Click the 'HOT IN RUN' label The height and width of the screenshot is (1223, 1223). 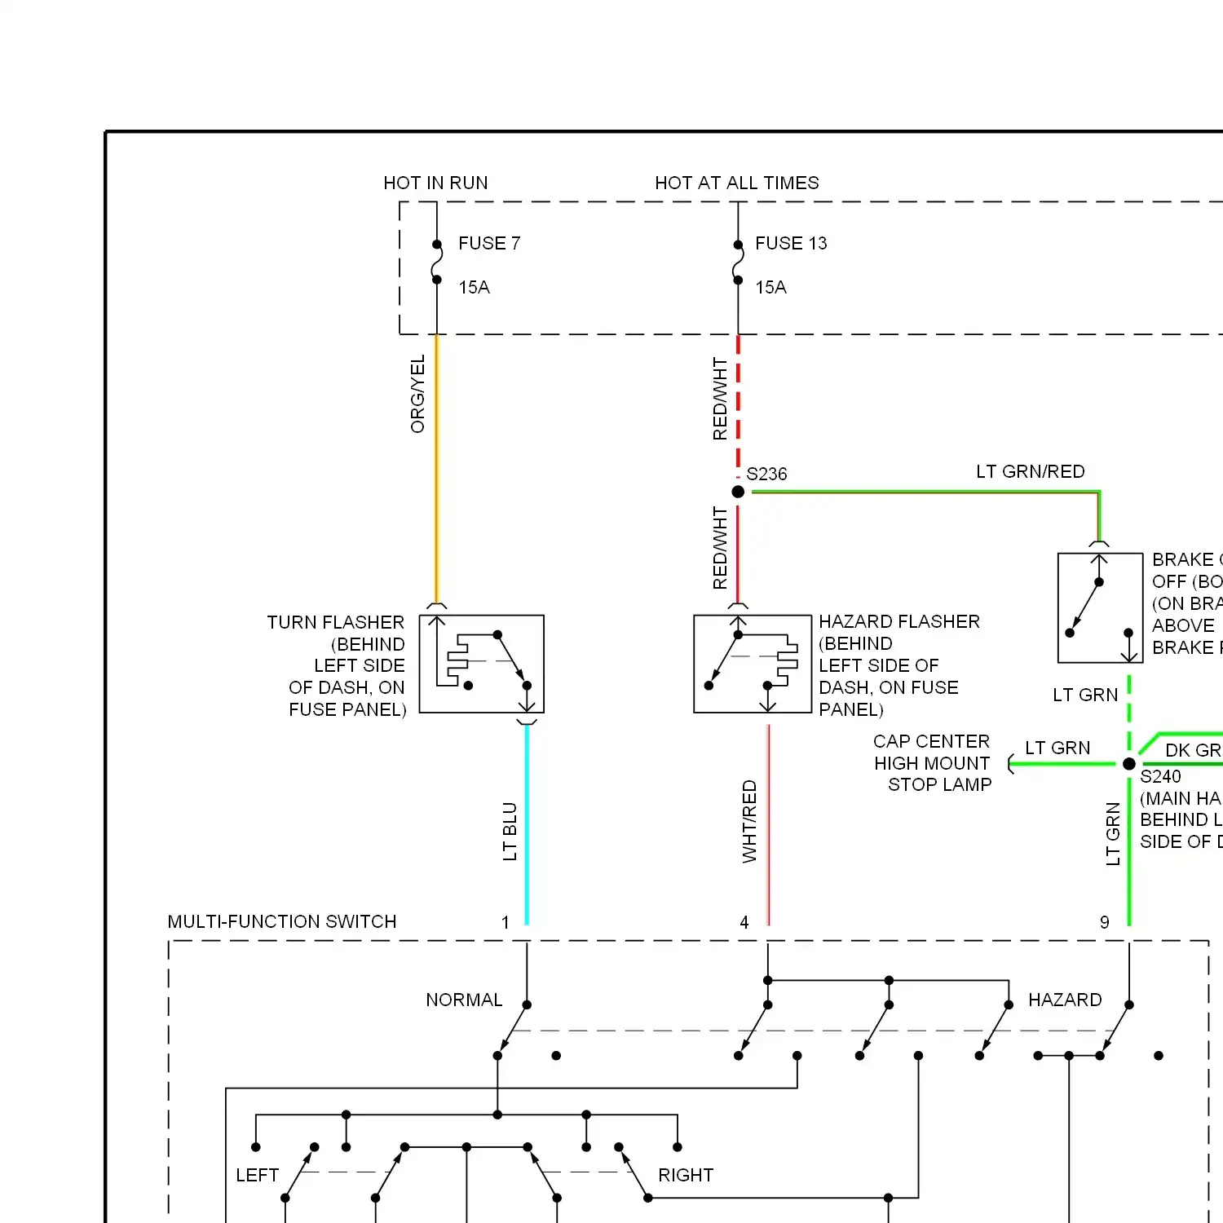[435, 183]
